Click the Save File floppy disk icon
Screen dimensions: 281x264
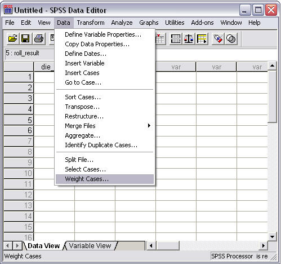[x=25, y=39]
